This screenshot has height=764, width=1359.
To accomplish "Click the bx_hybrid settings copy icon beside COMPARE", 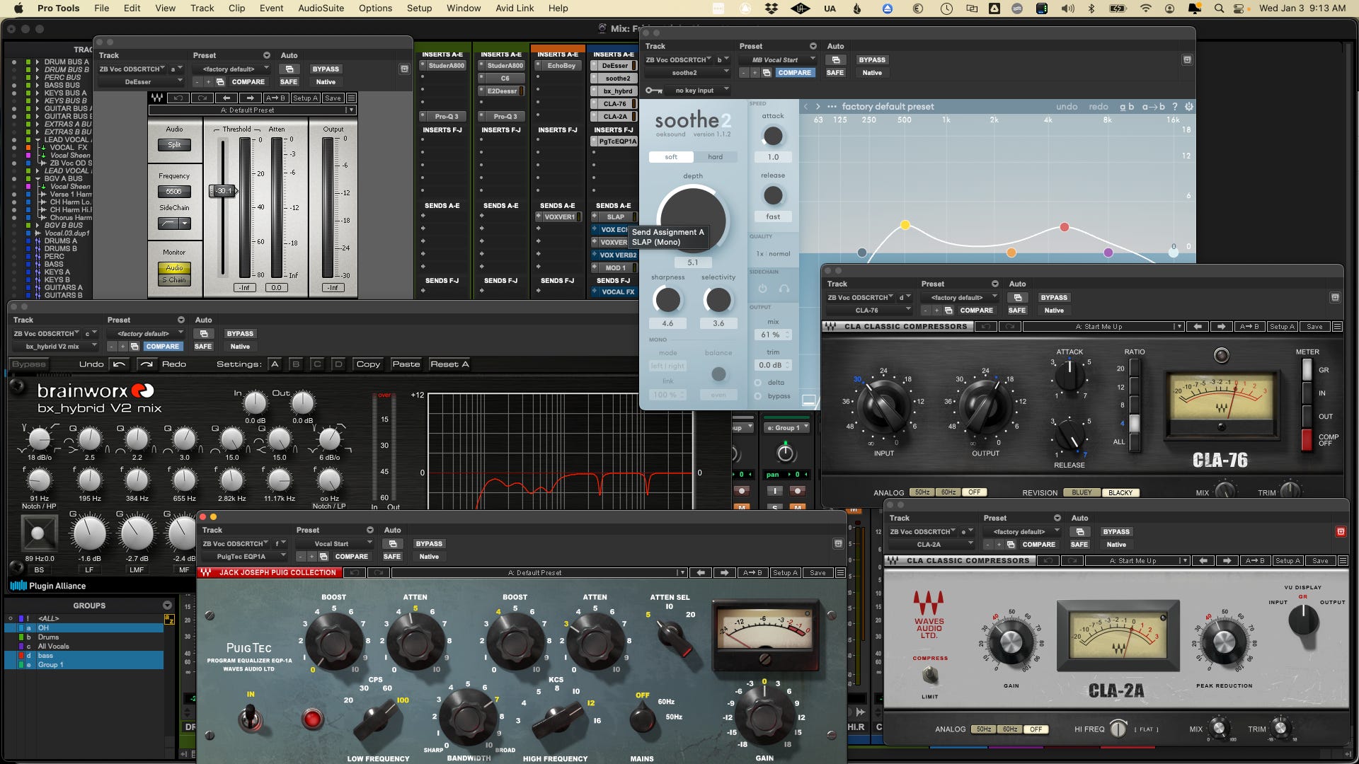I will pyautogui.click(x=134, y=347).
